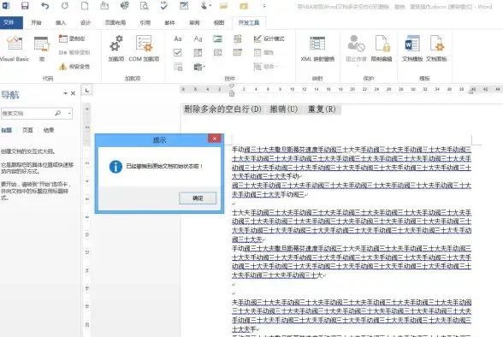
Task: Open 文档模板 document template dialog
Action: (x=412, y=49)
